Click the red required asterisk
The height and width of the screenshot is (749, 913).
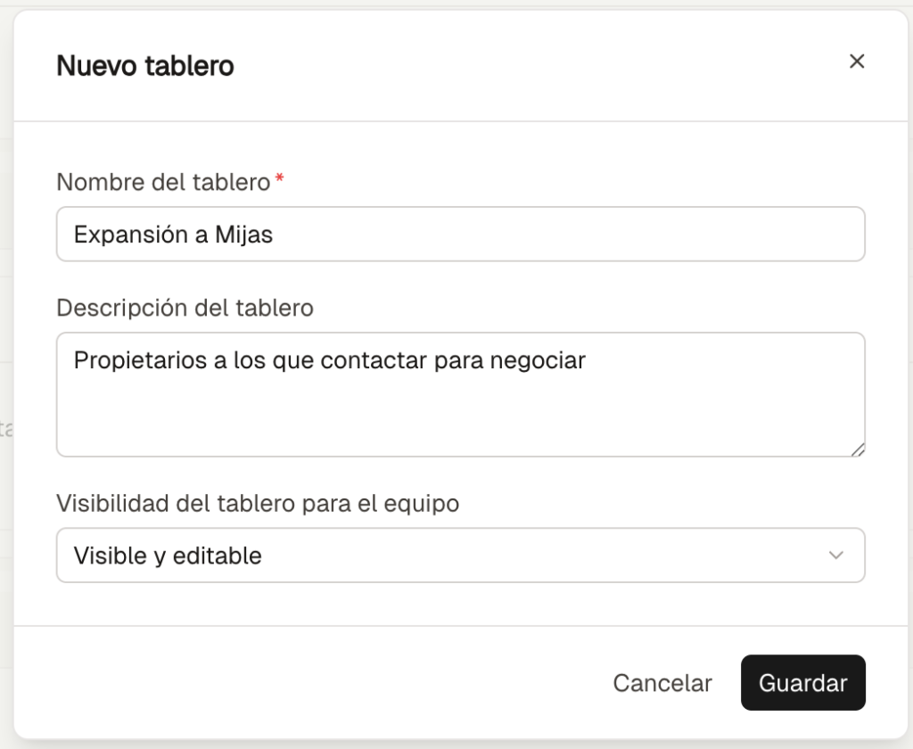280,181
